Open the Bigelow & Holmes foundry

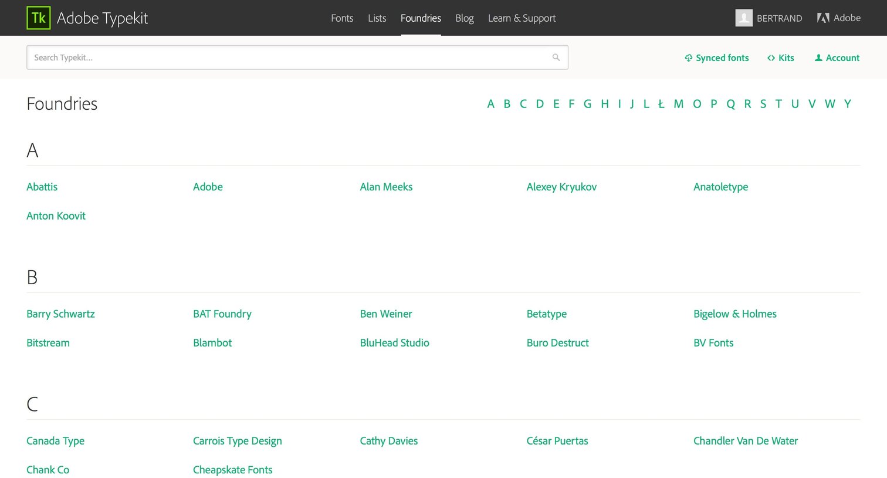click(734, 314)
